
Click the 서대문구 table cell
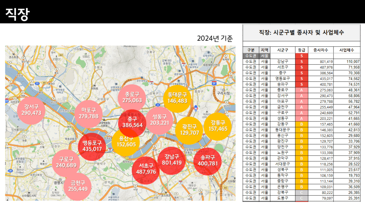282,164
